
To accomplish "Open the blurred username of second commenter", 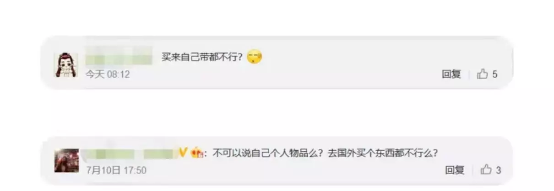I will point(130,153).
